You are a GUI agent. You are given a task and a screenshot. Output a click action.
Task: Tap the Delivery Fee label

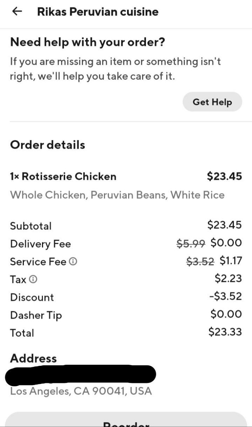(40, 244)
